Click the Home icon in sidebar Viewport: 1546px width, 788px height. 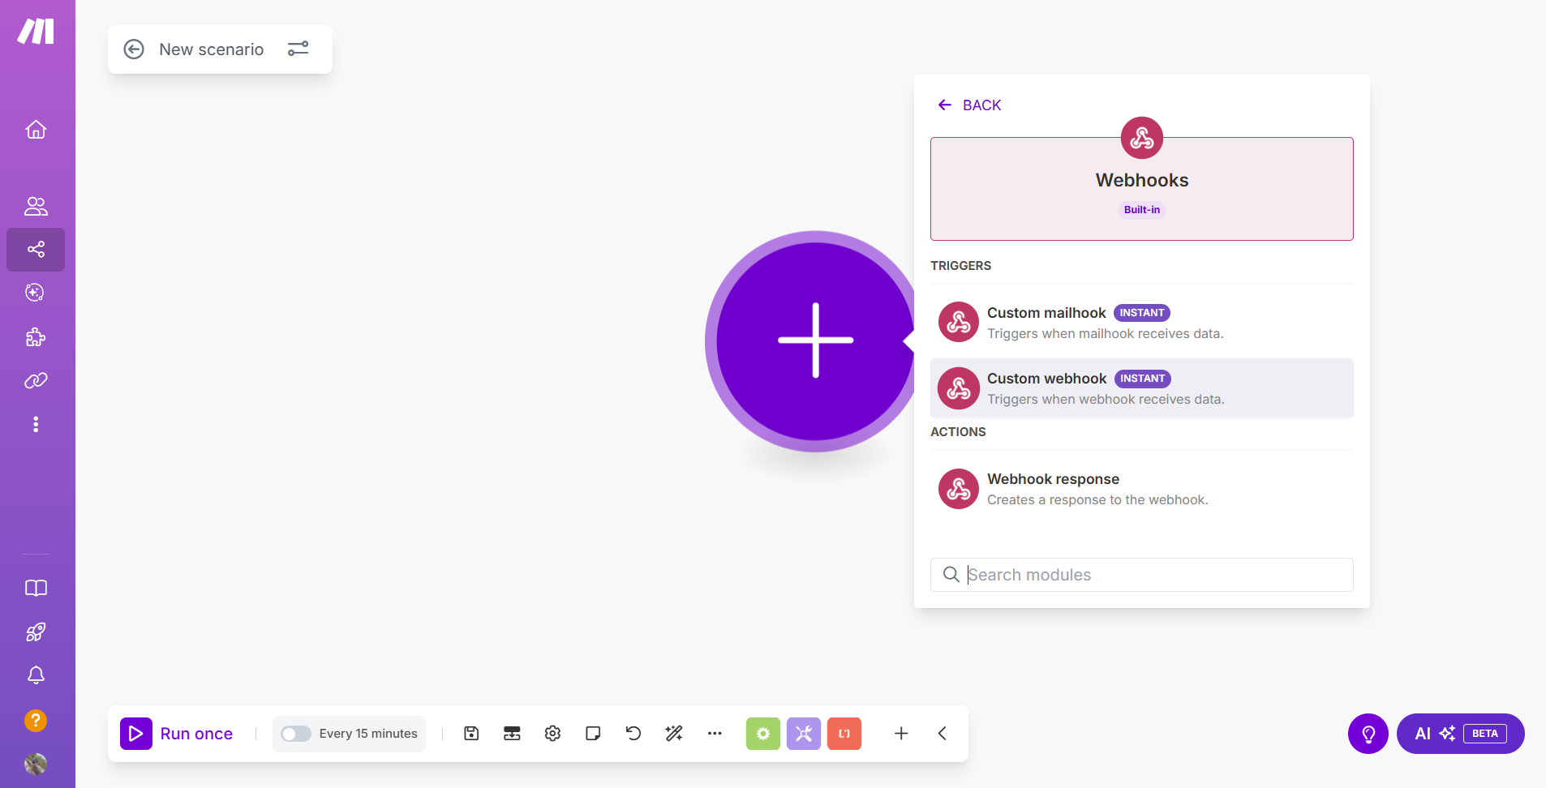[x=36, y=130]
